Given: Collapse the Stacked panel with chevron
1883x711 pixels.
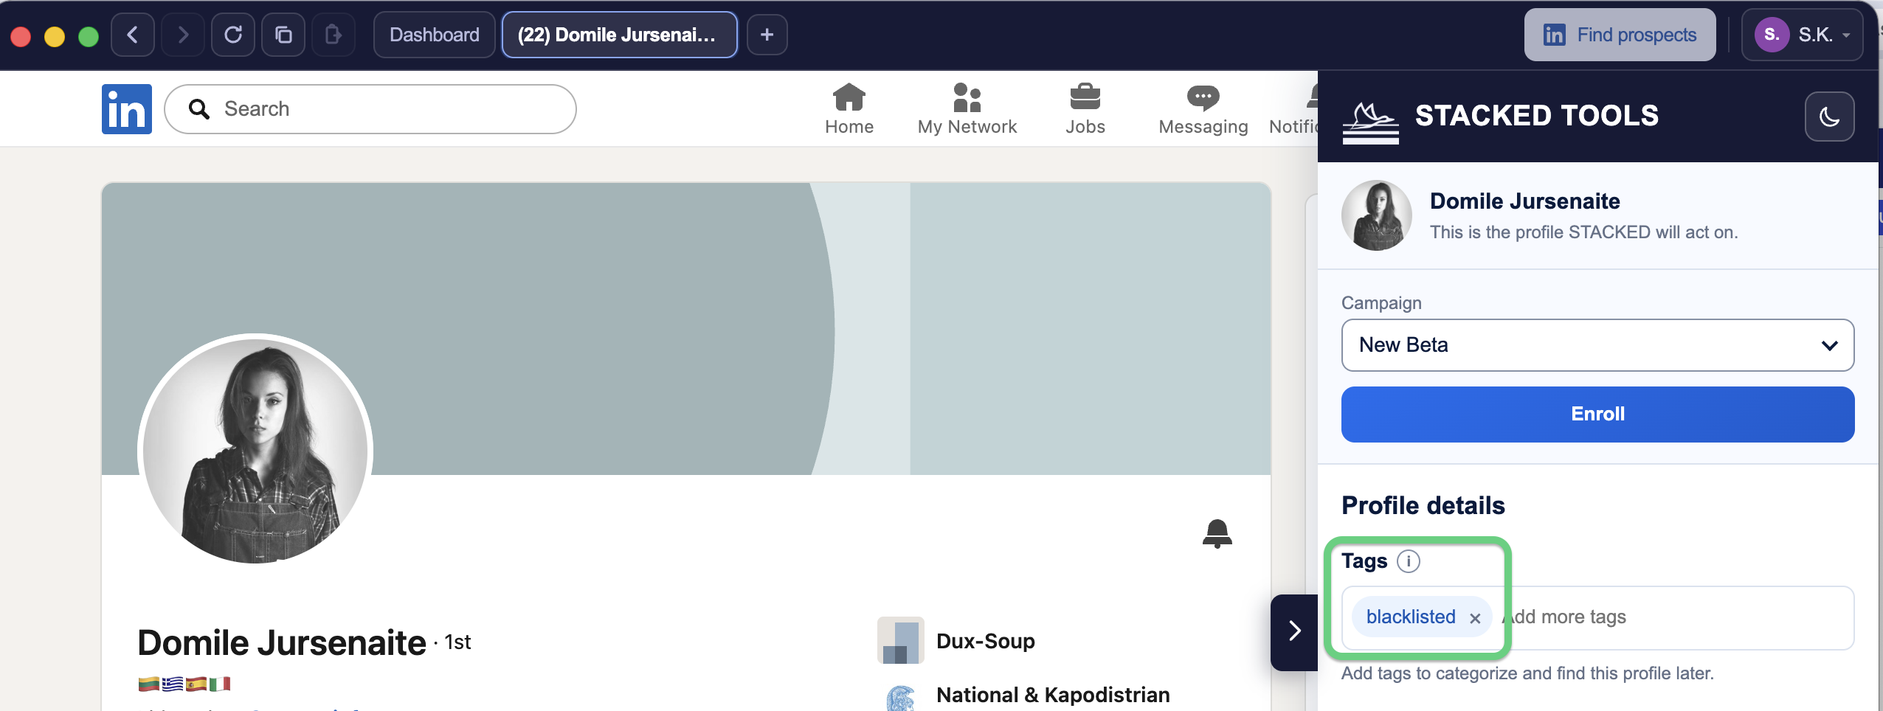Looking at the screenshot, I should [x=1295, y=631].
